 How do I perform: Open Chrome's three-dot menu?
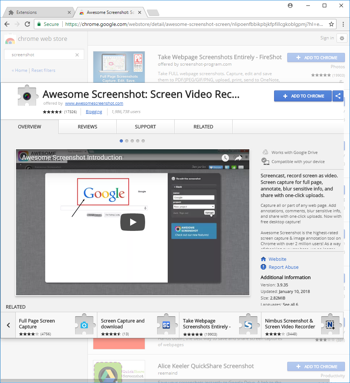pos(343,24)
